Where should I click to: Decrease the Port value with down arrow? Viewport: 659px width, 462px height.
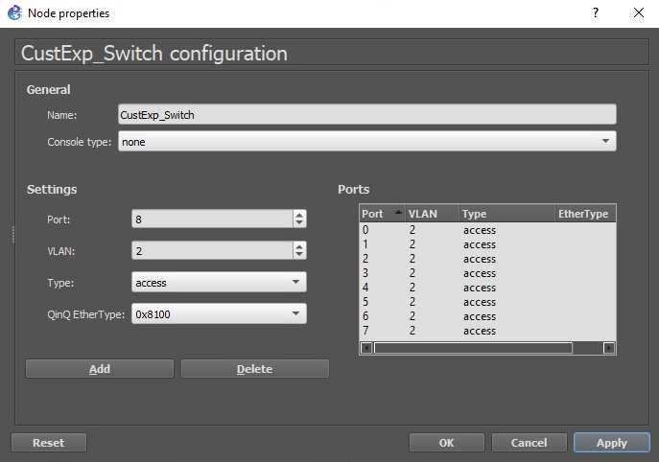point(299,223)
